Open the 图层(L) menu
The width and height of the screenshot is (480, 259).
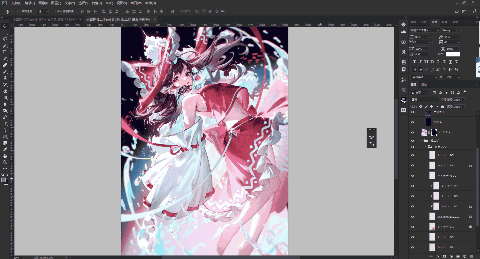[x=56, y=3]
